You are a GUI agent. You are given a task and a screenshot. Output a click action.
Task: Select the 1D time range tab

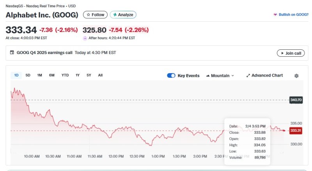point(16,75)
